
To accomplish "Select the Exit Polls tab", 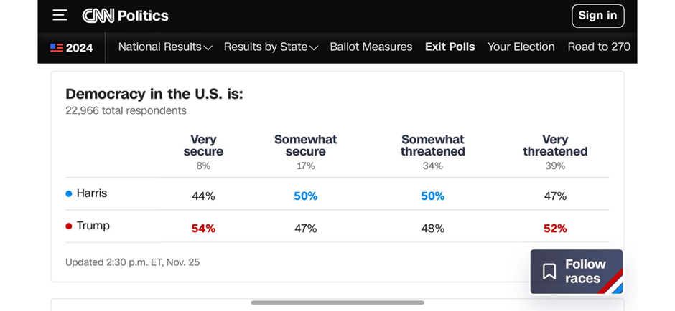I will pos(450,47).
